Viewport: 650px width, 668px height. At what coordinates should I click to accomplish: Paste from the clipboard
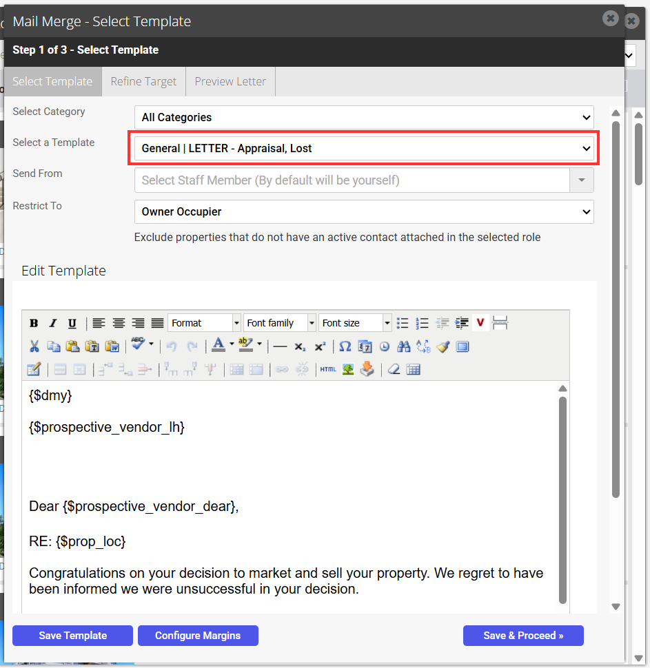pos(72,346)
